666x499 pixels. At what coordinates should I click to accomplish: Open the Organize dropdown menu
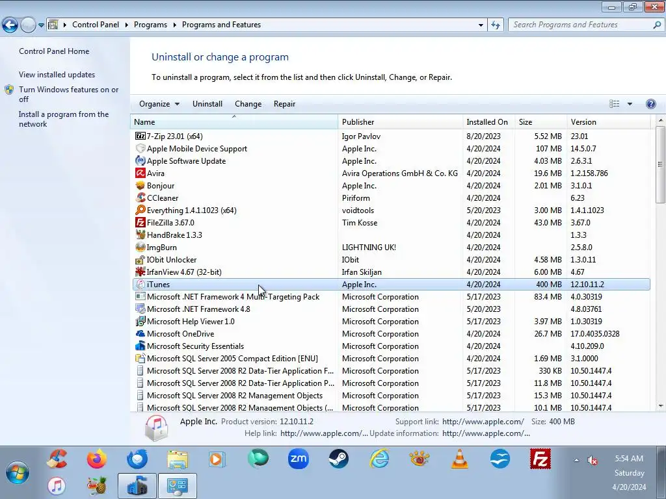click(159, 104)
